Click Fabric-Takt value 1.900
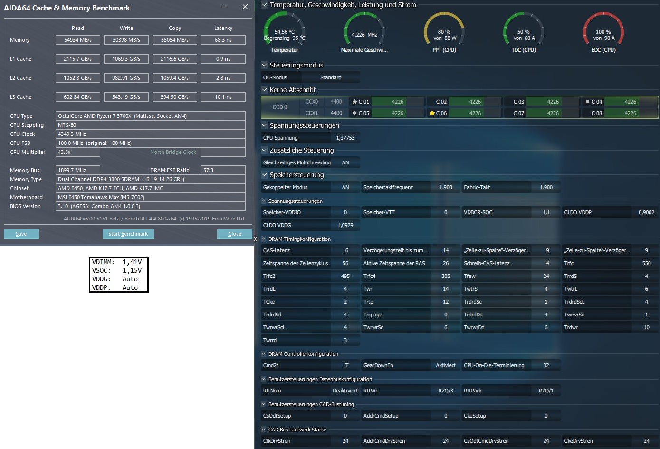Screen dimensions: 660x449 (546, 187)
